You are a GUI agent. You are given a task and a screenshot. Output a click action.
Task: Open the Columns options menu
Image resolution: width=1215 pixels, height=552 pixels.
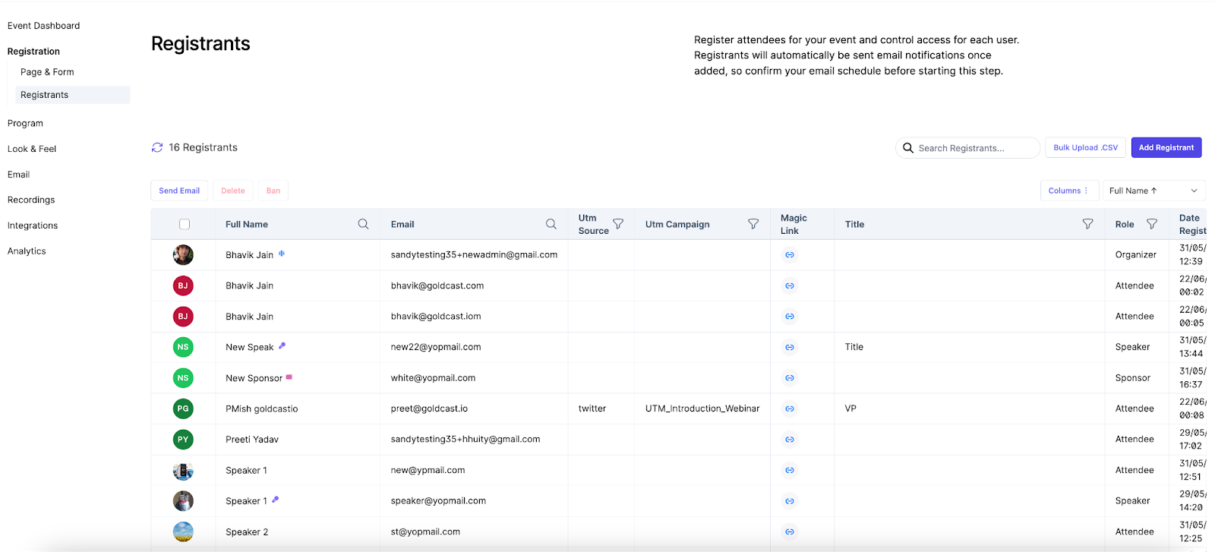(x=1068, y=191)
